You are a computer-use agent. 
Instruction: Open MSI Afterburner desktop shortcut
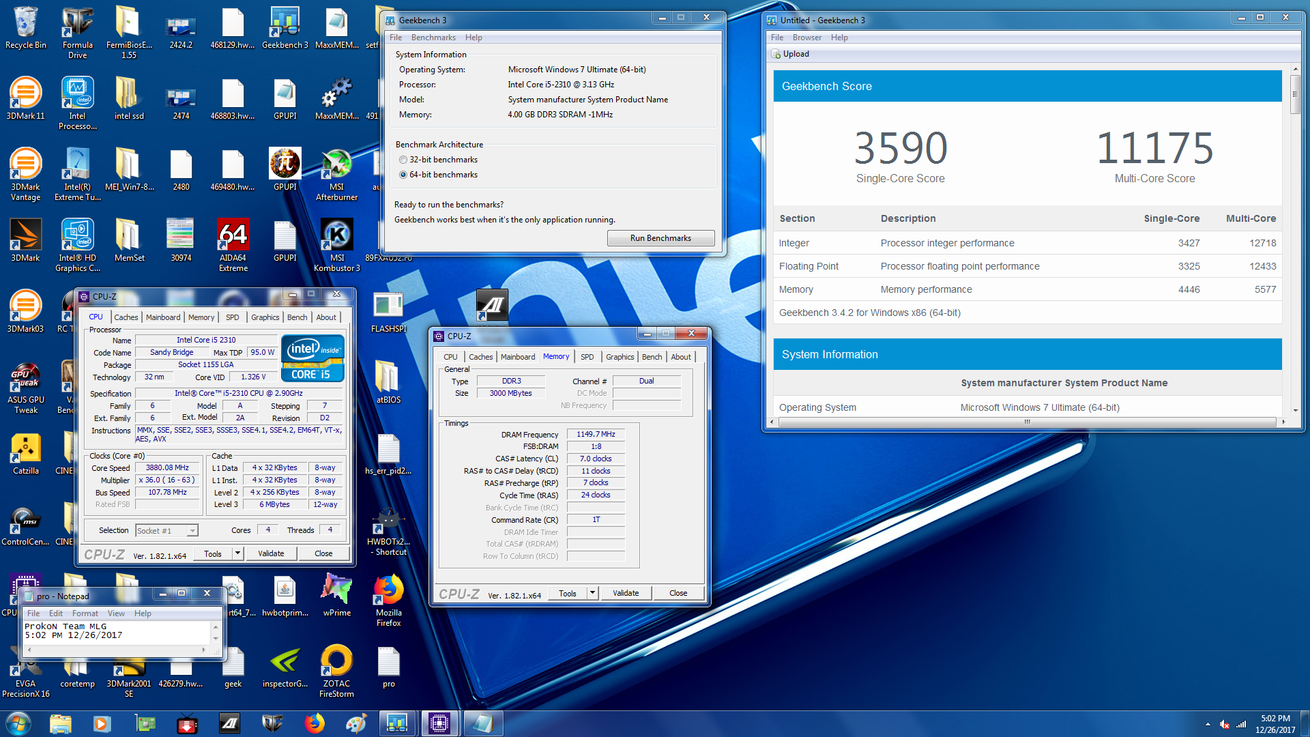(336, 174)
